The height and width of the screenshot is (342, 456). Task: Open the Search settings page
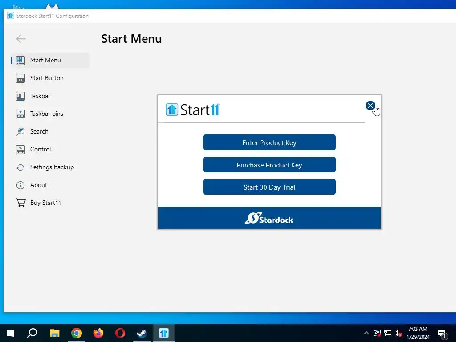(39, 131)
